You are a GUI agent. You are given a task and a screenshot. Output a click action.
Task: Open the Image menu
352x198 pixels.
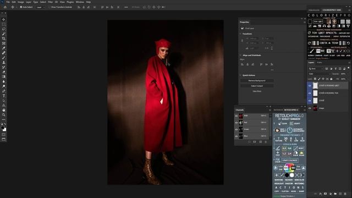tap(21, 2)
